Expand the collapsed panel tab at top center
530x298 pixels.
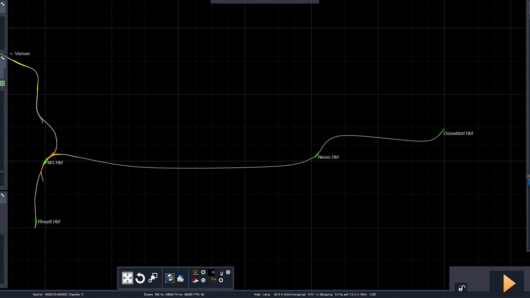point(264,2)
